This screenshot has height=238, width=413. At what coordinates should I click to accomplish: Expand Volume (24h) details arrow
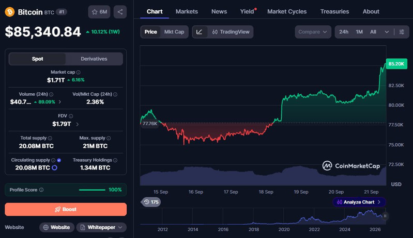click(x=60, y=102)
